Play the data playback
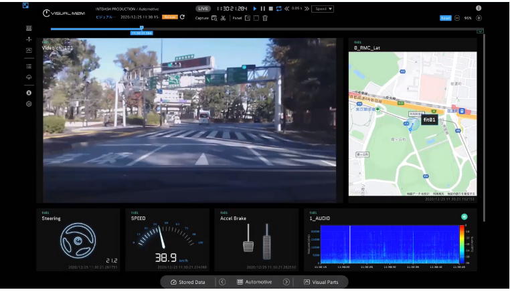 click(255, 9)
